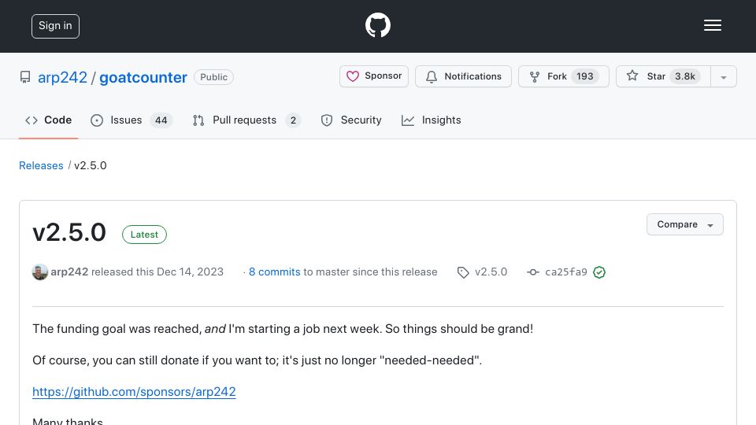Image resolution: width=756 pixels, height=425 pixels.
Task: Click the issue circle icon
Action: (97, 120)
